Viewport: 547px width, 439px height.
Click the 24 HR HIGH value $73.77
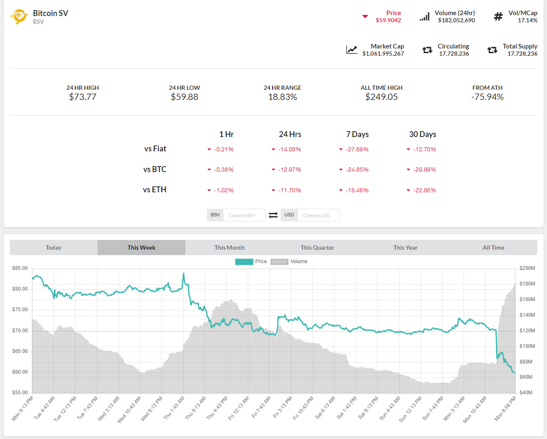(x=83, y=97)
